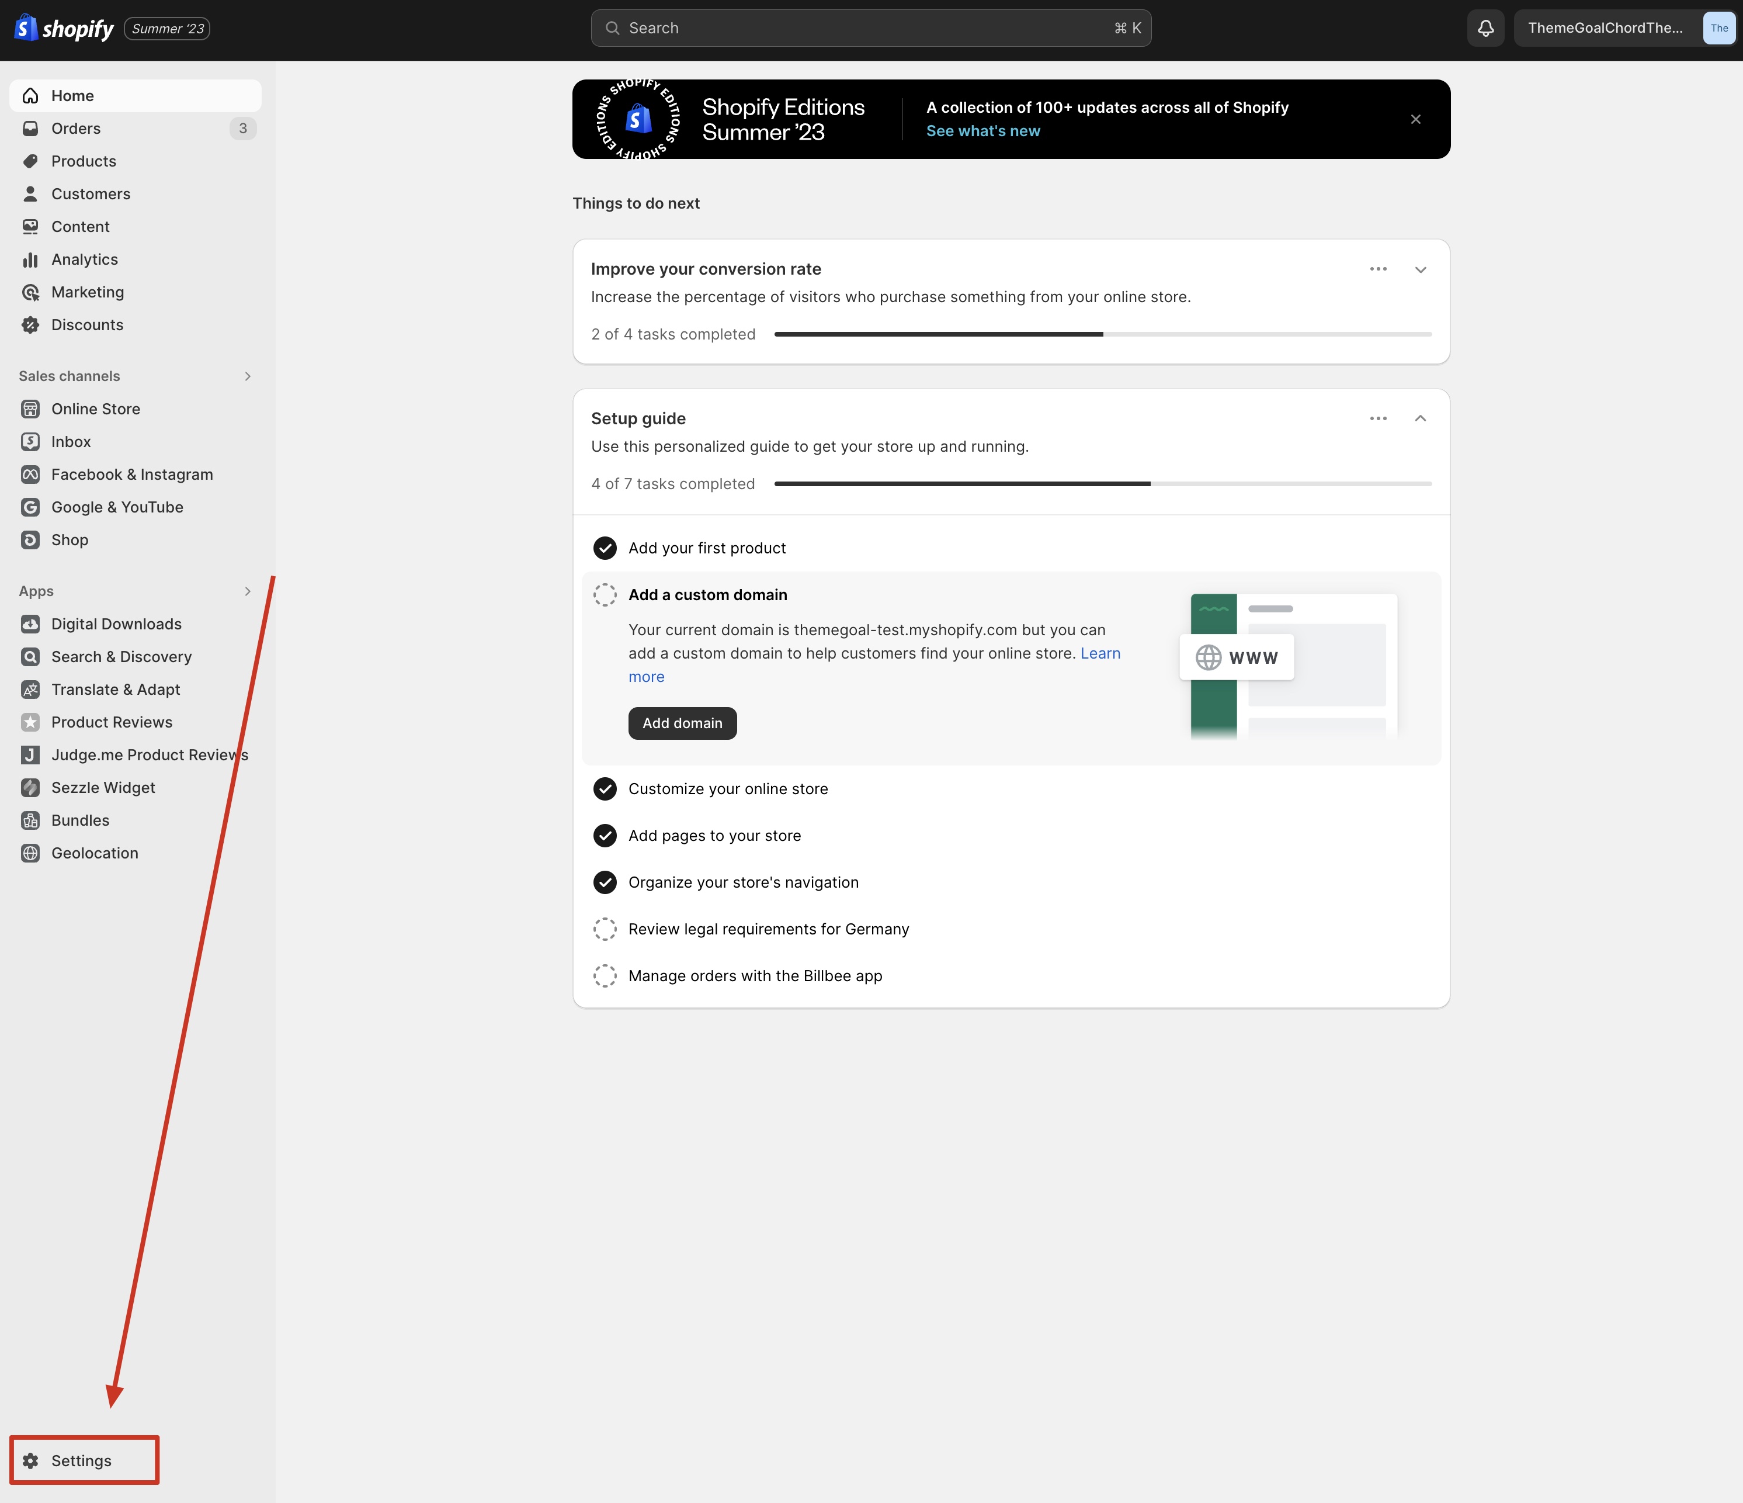Open the notifications bell icon
Viewport: 1743px width, 1503px height.
point(1485,28)
